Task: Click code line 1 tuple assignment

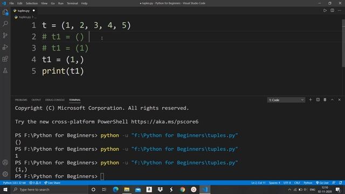Action: point(86,25)
